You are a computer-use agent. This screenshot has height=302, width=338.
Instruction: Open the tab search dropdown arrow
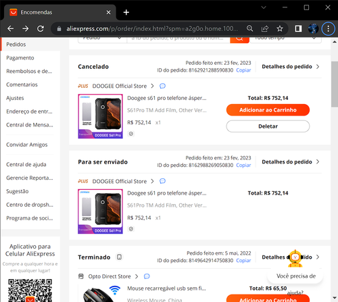coord(264,7)
